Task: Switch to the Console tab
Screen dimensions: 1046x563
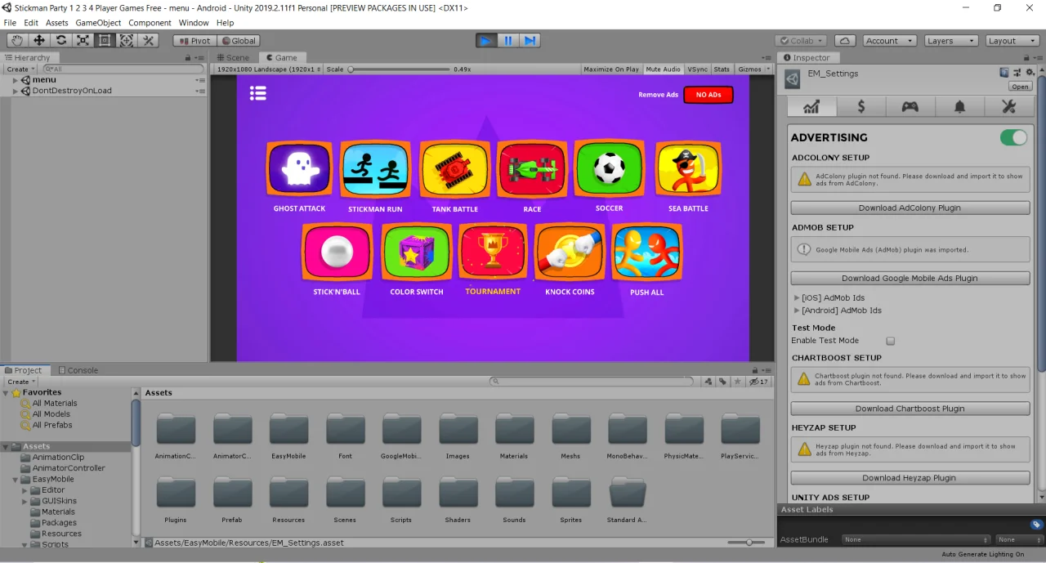Action: coord(78,370)
